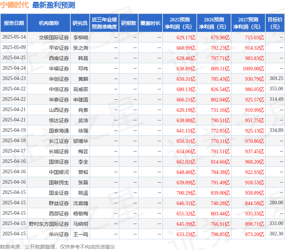Click researcher name 沈嘉婕

coord(81,203)
